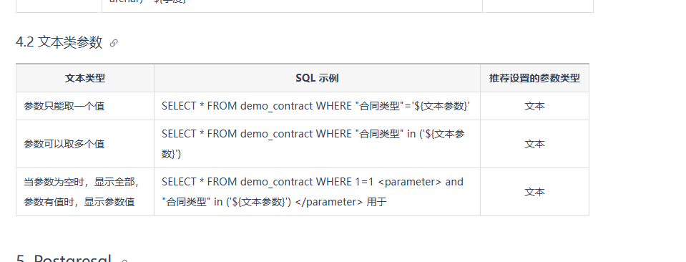Click the partially visible ${季度} cell at top
Screen dimensions: 686x262
click(170, 1)
